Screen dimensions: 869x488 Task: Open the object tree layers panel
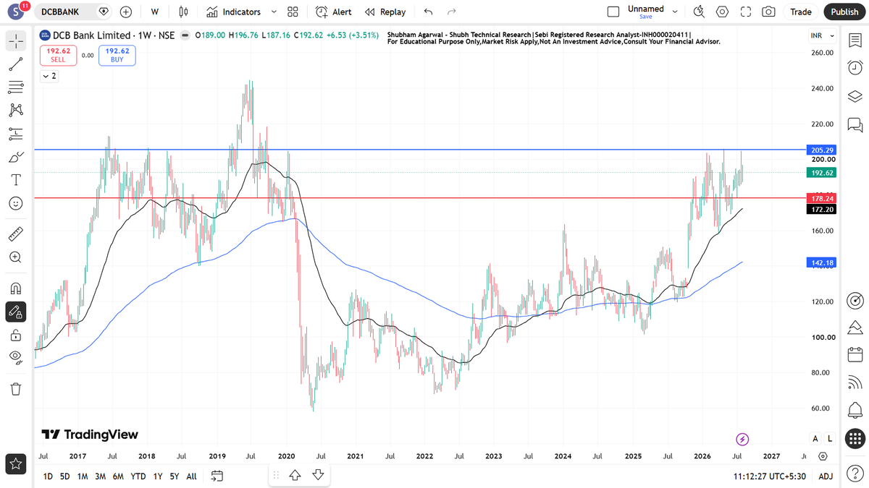[x=855, y=96]
